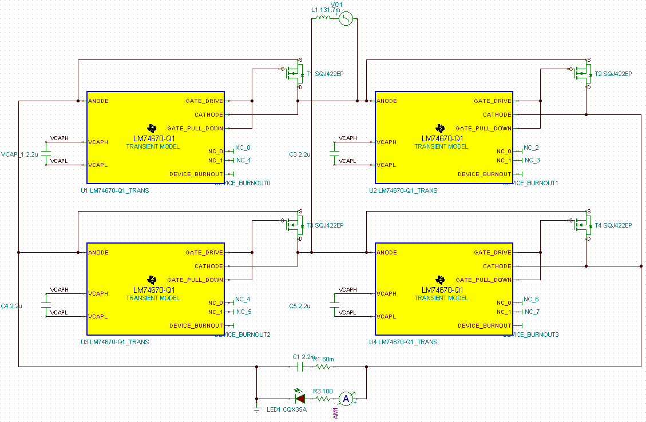Click the NC_5 net label

[244, 312]
